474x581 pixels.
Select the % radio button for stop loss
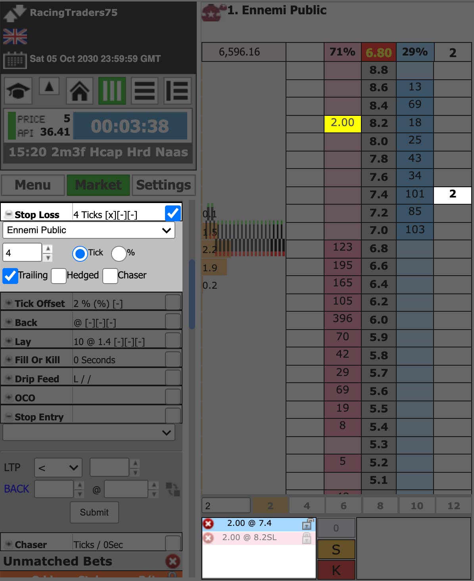[x=119, y=254]
